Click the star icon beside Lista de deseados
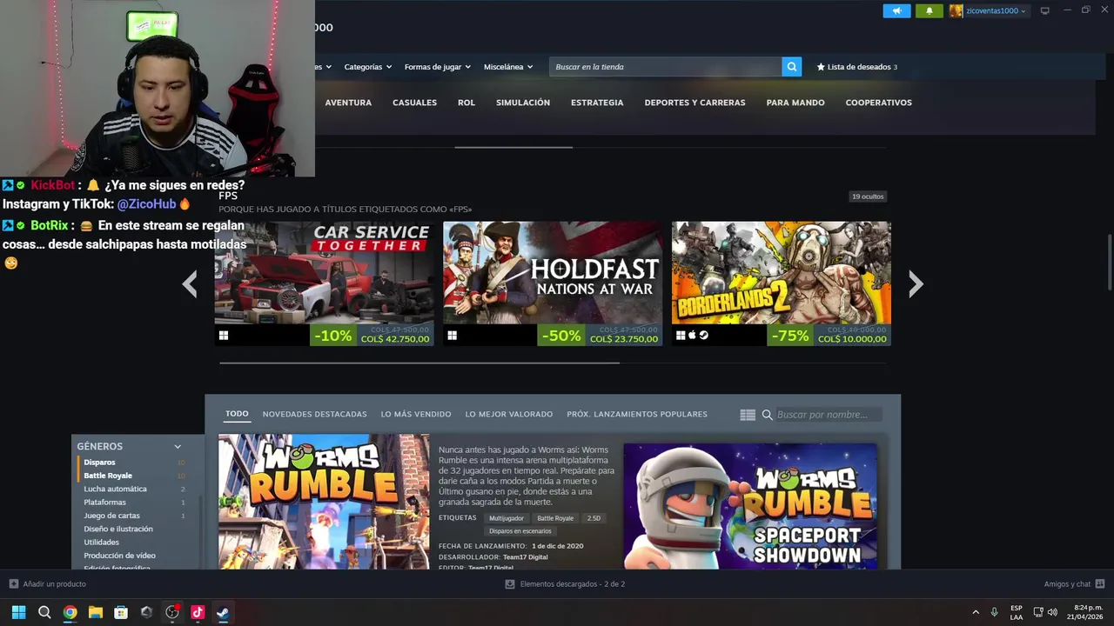 click(821, 67)
